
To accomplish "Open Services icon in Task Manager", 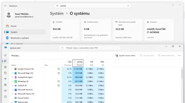I will click(x=5, y=97).
